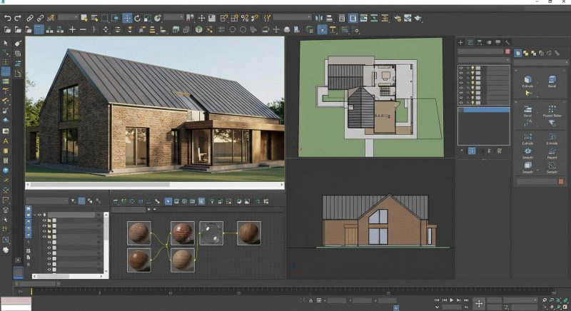Viewport: 571px width, 311px height.
Task: Open the Modifier List dropdown
Action: coord(484,60)
